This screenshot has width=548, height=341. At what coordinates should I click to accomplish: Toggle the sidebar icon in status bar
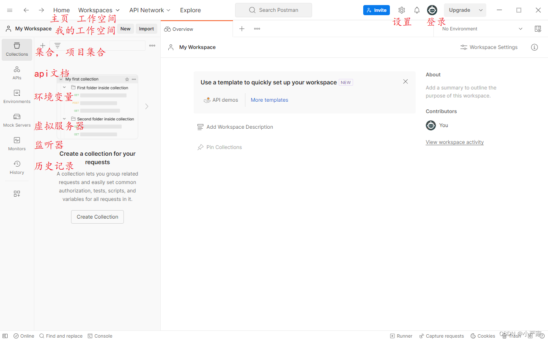5,336
